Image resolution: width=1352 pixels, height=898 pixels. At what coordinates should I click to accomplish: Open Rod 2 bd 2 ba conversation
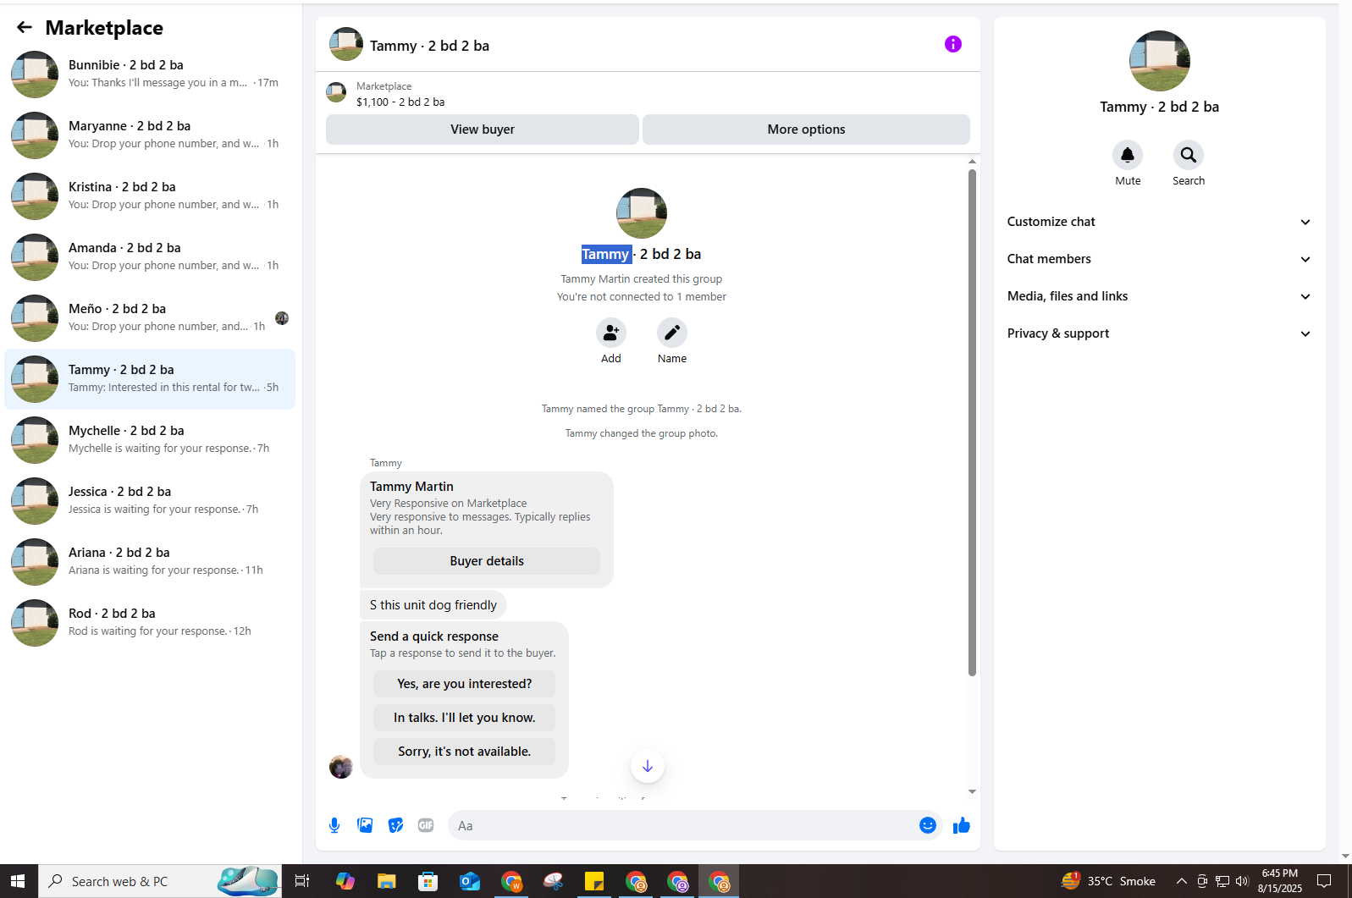[150, 623]
